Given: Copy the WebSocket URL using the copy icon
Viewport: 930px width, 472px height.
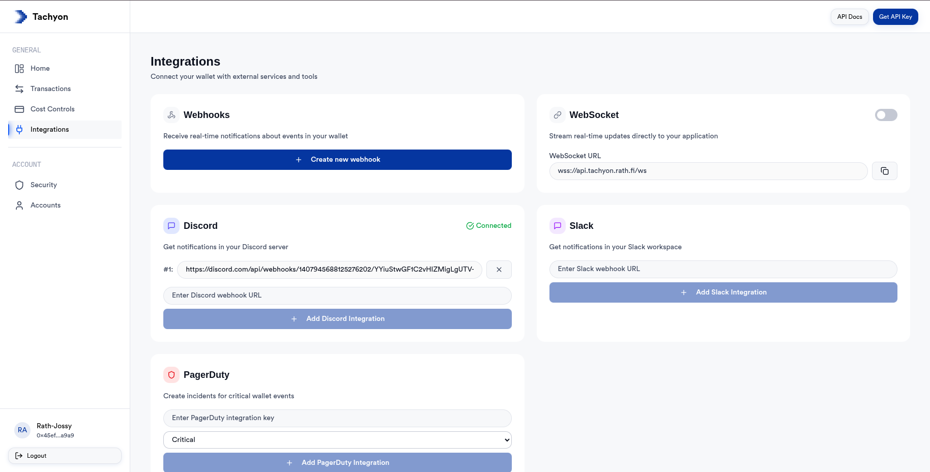Looking at the screenshot, I should pos(885,171).
